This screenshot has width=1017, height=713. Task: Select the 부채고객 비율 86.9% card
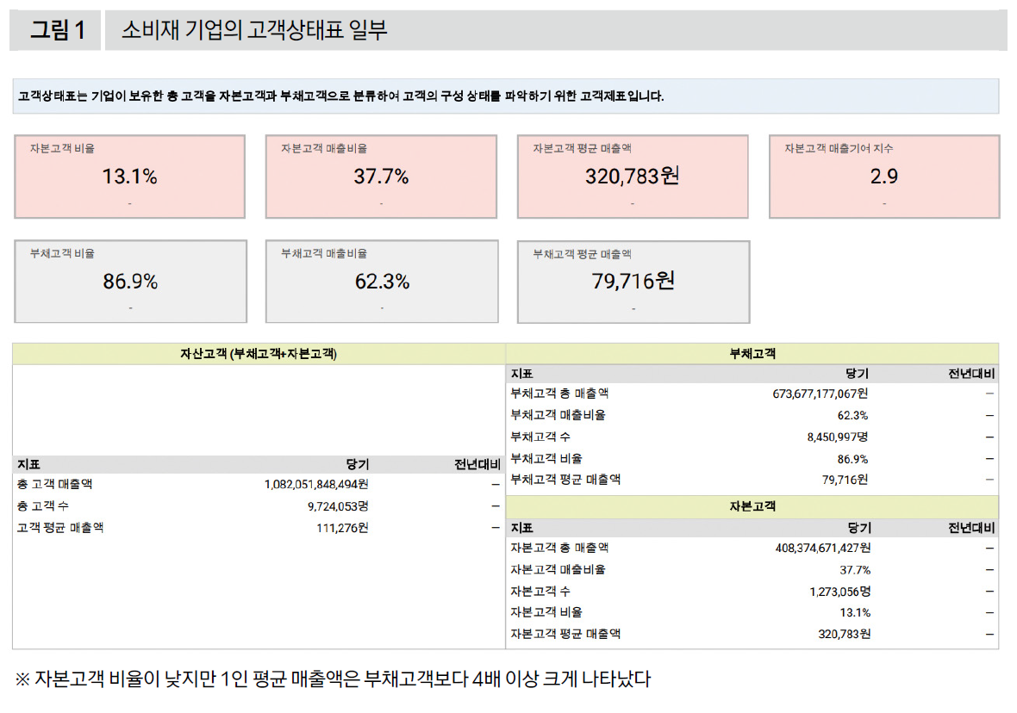[130, 282]
